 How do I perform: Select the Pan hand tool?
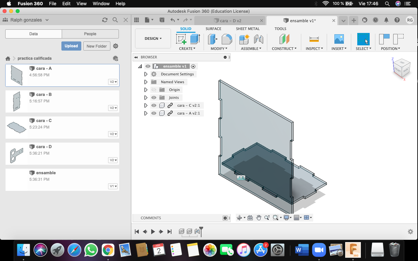click(x=259, y=218)
